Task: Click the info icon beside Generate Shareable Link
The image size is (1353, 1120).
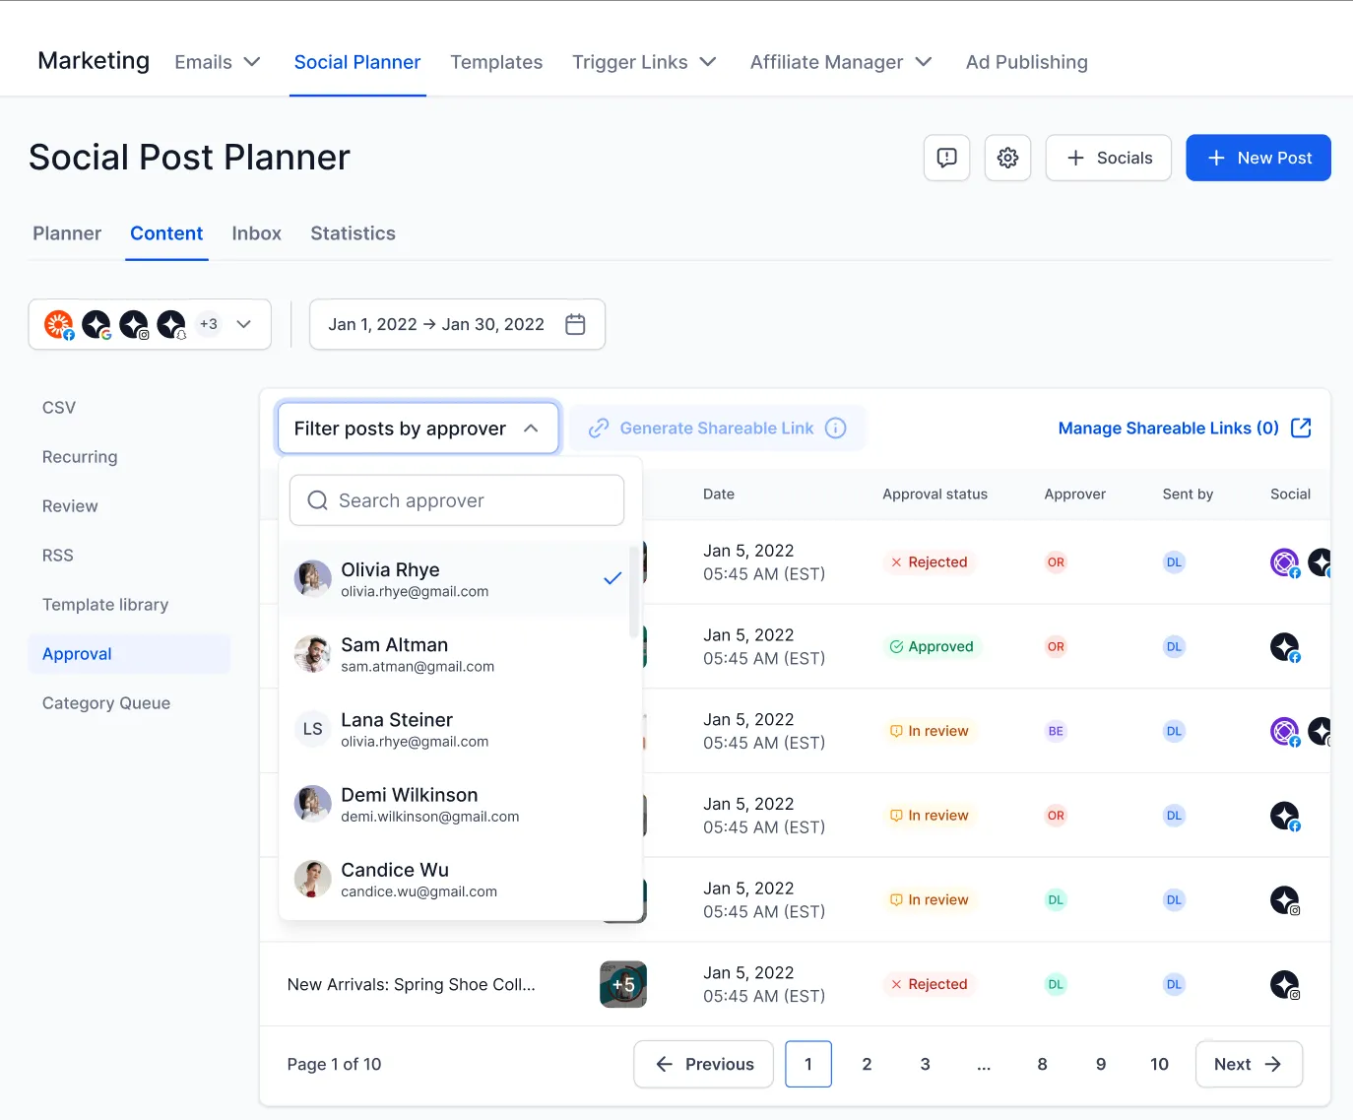Action: [x=835, y=428]
